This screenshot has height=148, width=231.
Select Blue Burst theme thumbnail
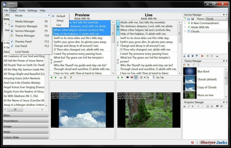click(190, 71)
